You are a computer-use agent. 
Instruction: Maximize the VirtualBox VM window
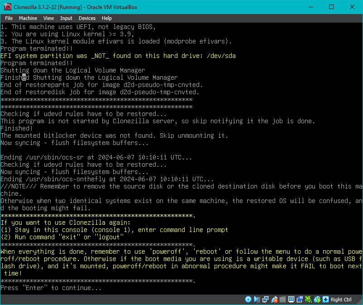pyautogui.click(x=331, y=7)
